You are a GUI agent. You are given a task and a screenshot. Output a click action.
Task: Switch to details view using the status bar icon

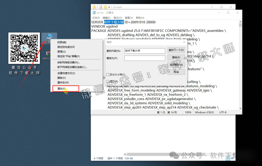coord(228,158)
